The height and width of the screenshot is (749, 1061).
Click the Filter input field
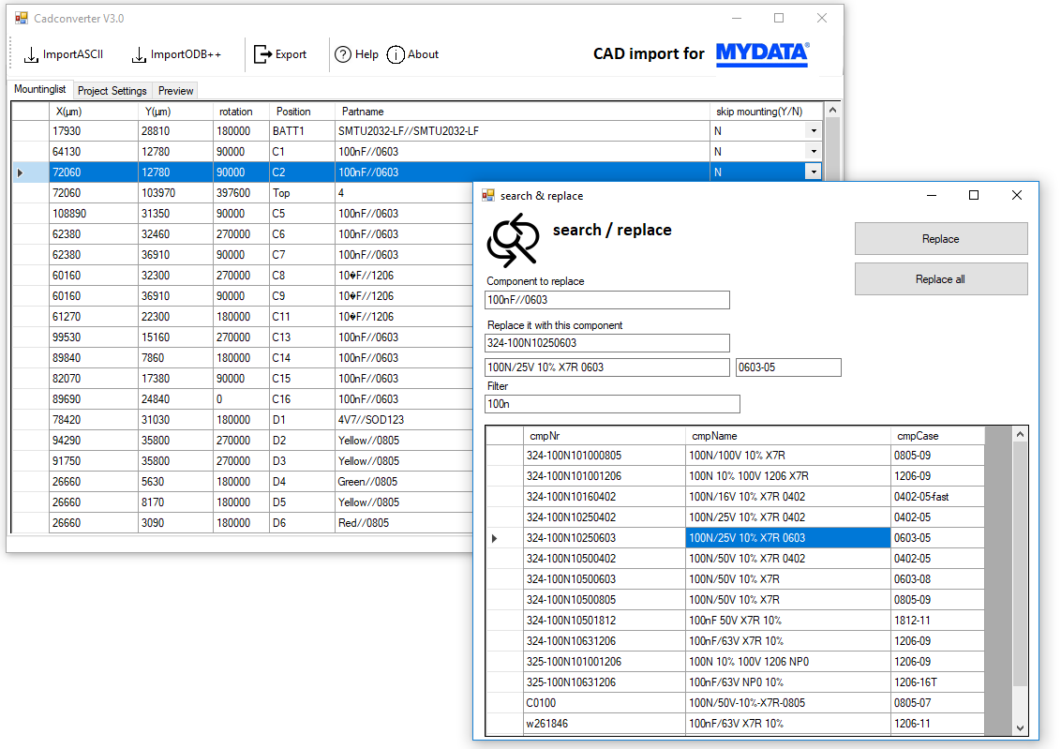[x=613, y=404]
